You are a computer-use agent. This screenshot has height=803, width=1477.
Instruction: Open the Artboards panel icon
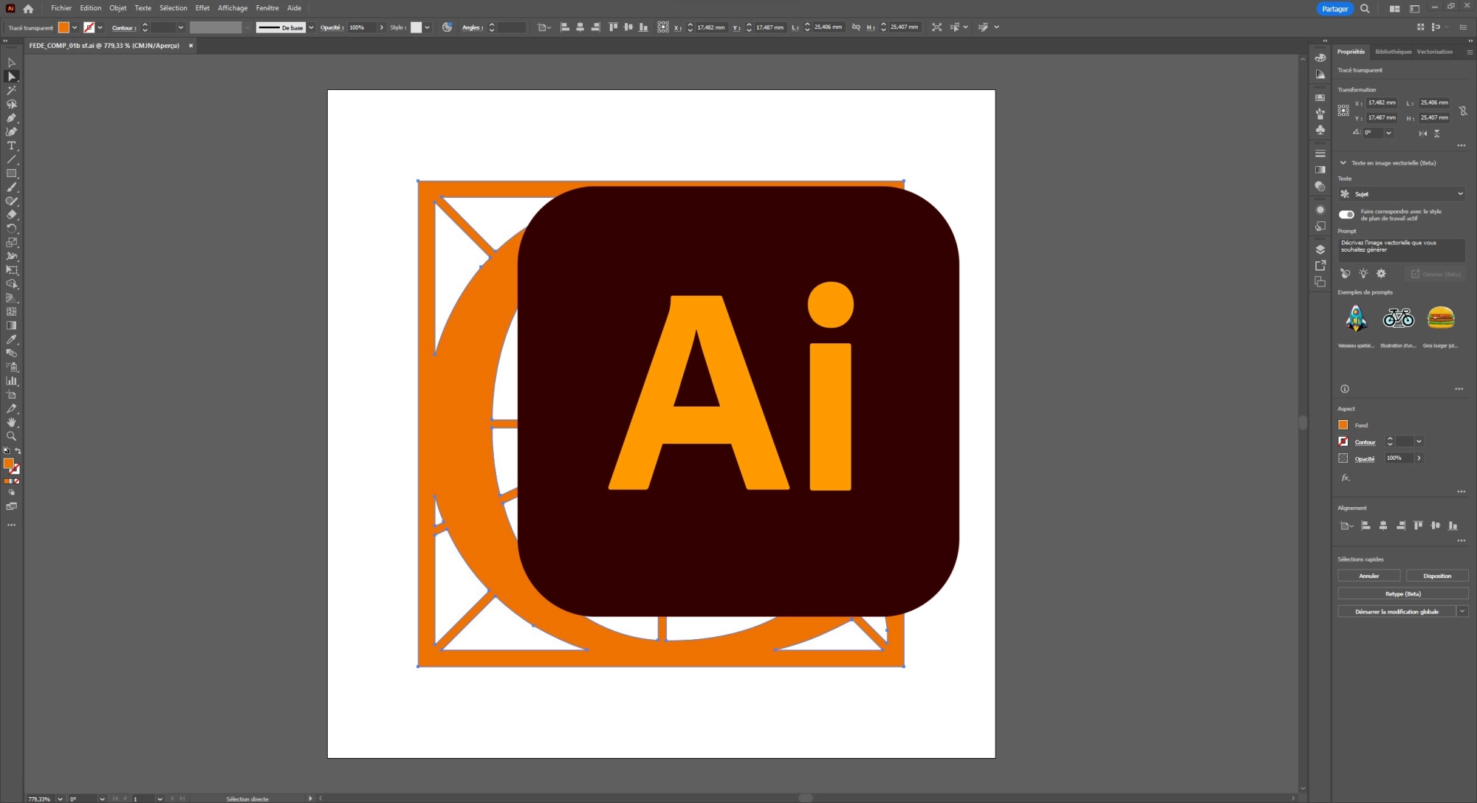(1320, 282)
